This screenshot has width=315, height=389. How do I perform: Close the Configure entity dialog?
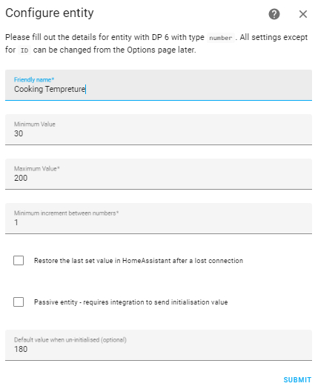pyautogui.click(x=303, y=14)
